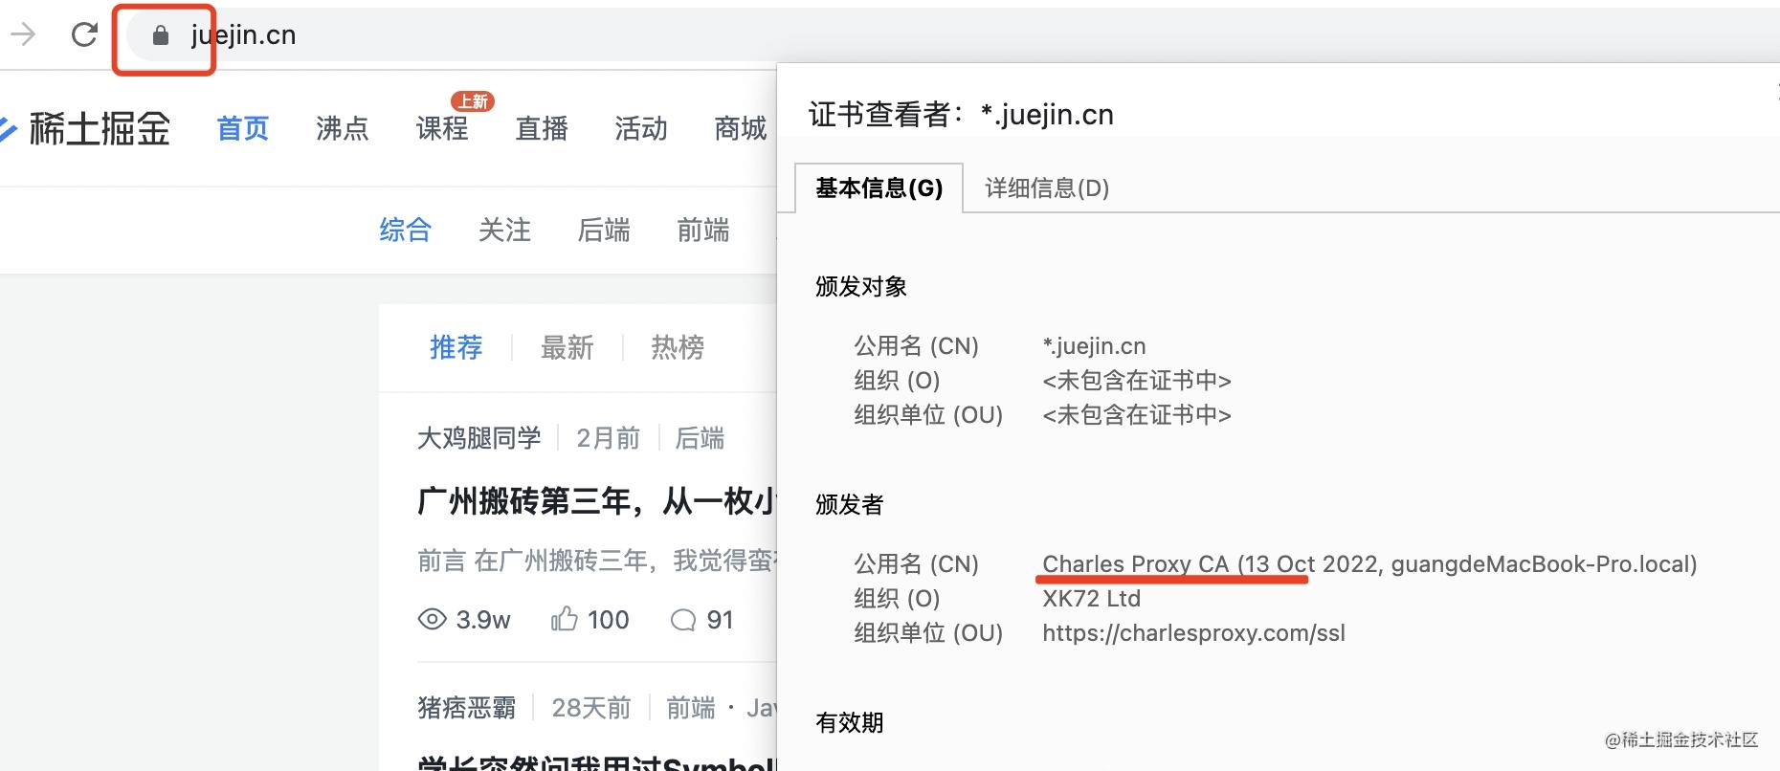The height and width of the screenshot is (771, 1780).
Task: Click the 颁发者 section heading
Action: [850, 505]
